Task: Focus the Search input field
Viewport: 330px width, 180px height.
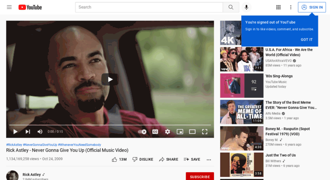Action: click(x=149, y=7)
